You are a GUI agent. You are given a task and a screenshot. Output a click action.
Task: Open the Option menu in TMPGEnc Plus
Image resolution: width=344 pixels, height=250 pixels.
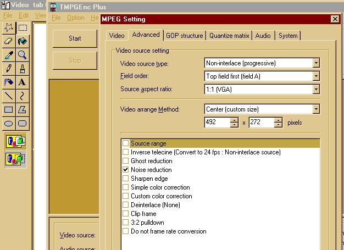tap(76, 18)
